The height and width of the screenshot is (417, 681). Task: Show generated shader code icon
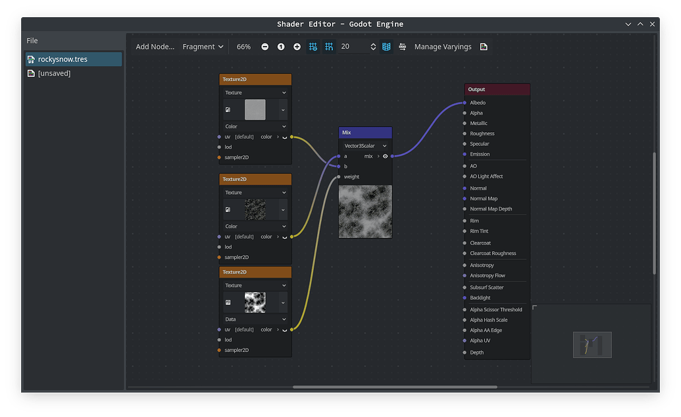point(484,47)
